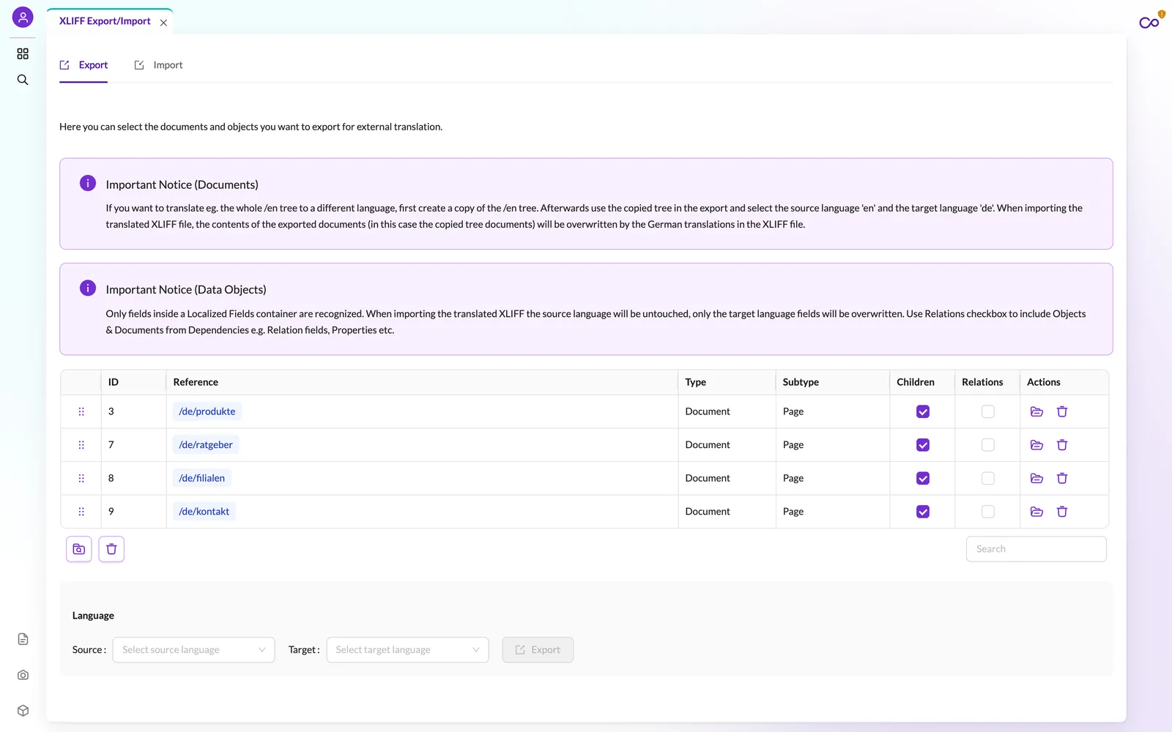Click the open-folder icon for /de/produkte
The image size is (1172, 732).
[1036, 411]
